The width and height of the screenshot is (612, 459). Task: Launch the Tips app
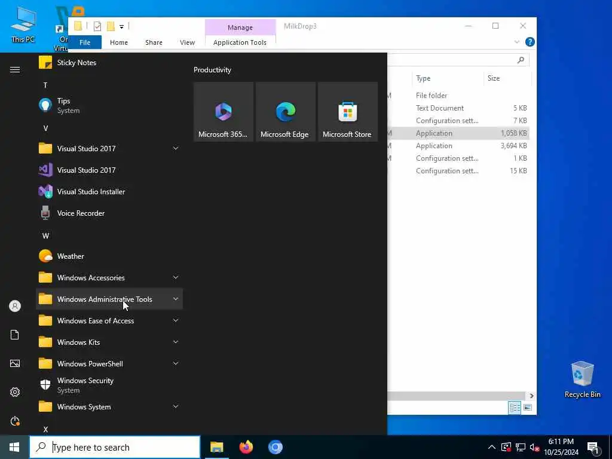pos(109,105)
